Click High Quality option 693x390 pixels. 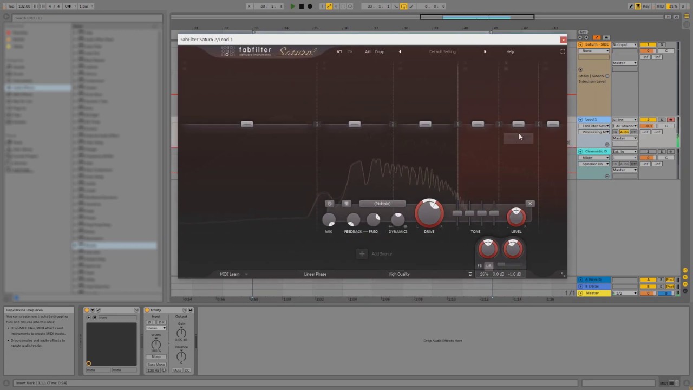399,274
